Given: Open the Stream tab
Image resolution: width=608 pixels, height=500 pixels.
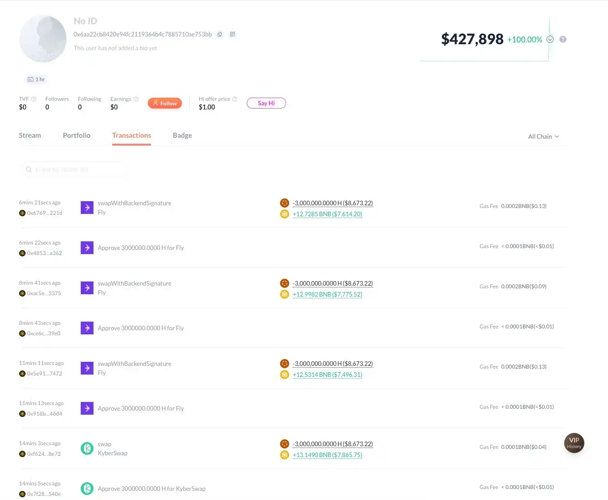Looking at the screenshot, I should (x=30, y=135).
